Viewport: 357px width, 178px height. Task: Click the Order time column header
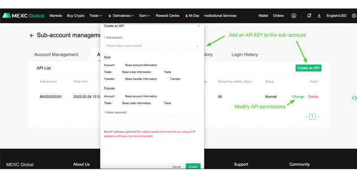coord(80,81)
